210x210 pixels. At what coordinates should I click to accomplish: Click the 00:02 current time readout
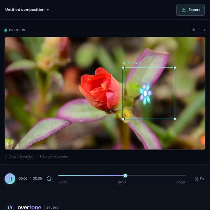point(23,178)
